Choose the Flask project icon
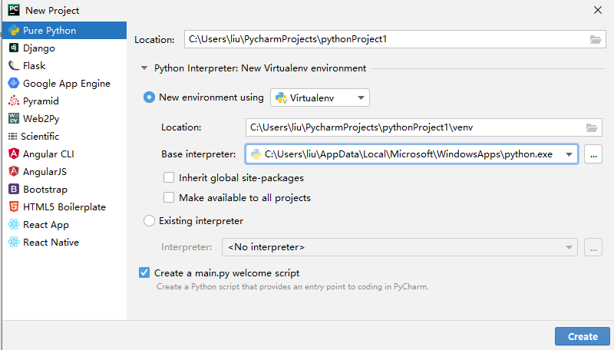614x350 pixels. tap(14, 66)
